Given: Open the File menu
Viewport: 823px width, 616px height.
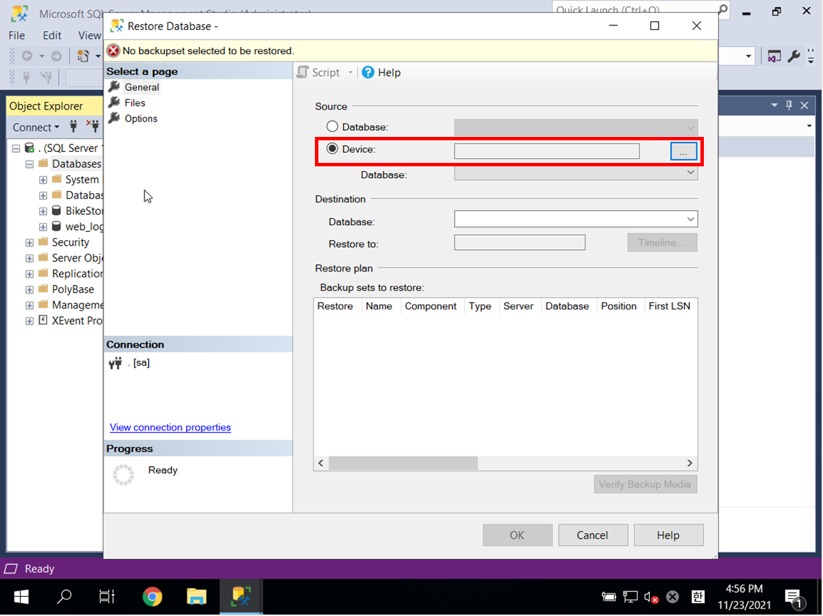Looking at the screenshot, I should click(16, 35).
